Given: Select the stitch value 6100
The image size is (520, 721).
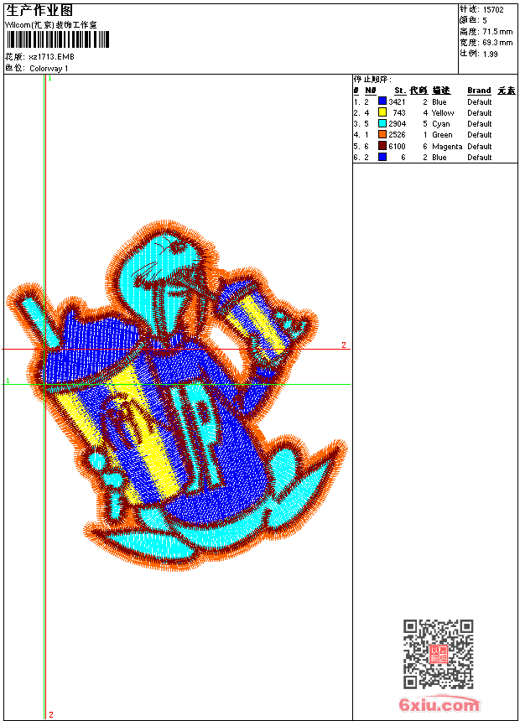Looking at the screenshot, I should (397, 147).
